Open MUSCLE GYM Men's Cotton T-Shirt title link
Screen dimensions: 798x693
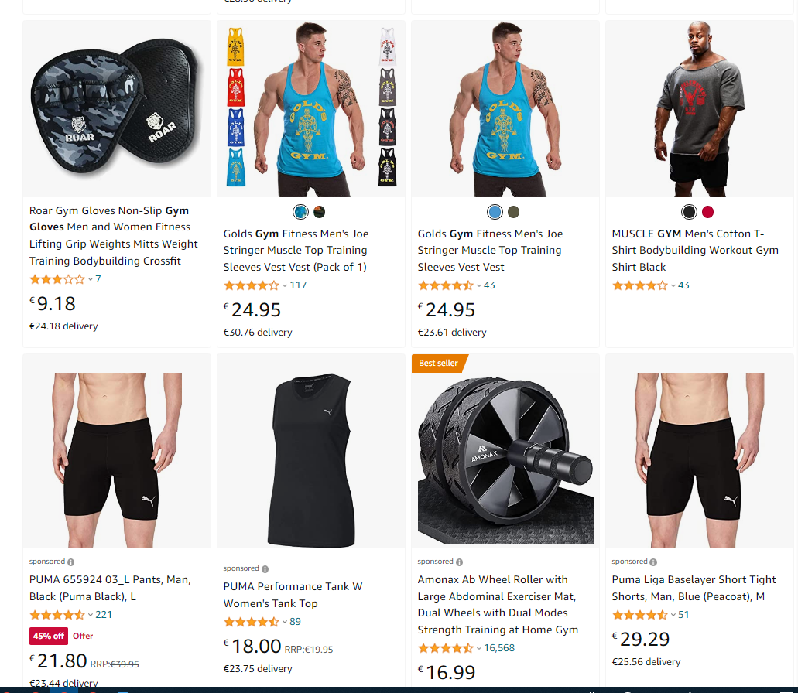(x=695, y=250)
